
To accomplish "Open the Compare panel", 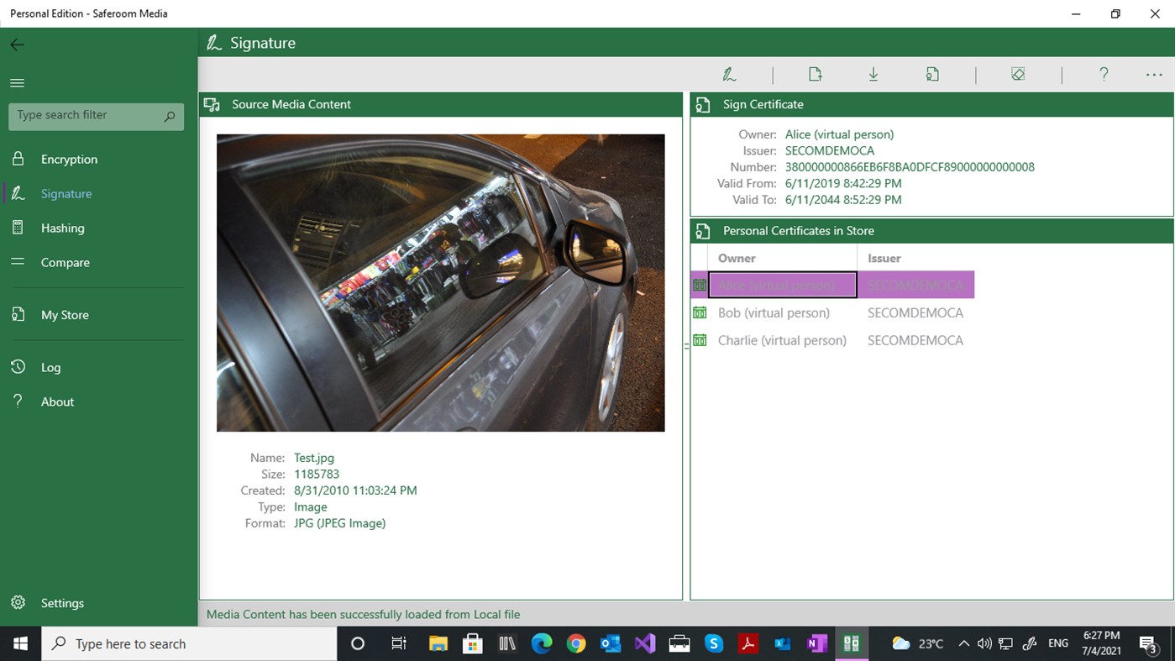I will tap(66, 262).
